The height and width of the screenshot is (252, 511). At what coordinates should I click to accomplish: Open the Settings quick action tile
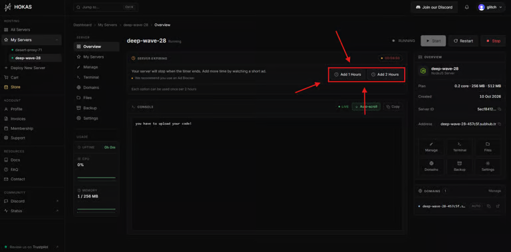point(488,166)
